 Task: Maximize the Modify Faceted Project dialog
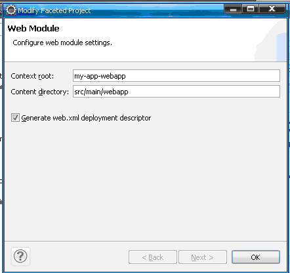(x=251, y=9)
